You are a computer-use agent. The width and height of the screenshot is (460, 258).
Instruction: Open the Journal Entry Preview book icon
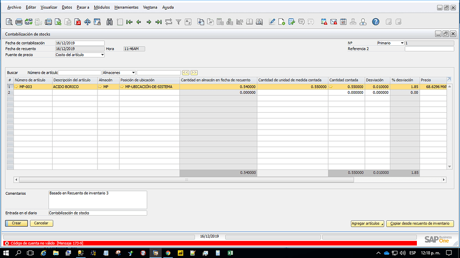point(250,22)
